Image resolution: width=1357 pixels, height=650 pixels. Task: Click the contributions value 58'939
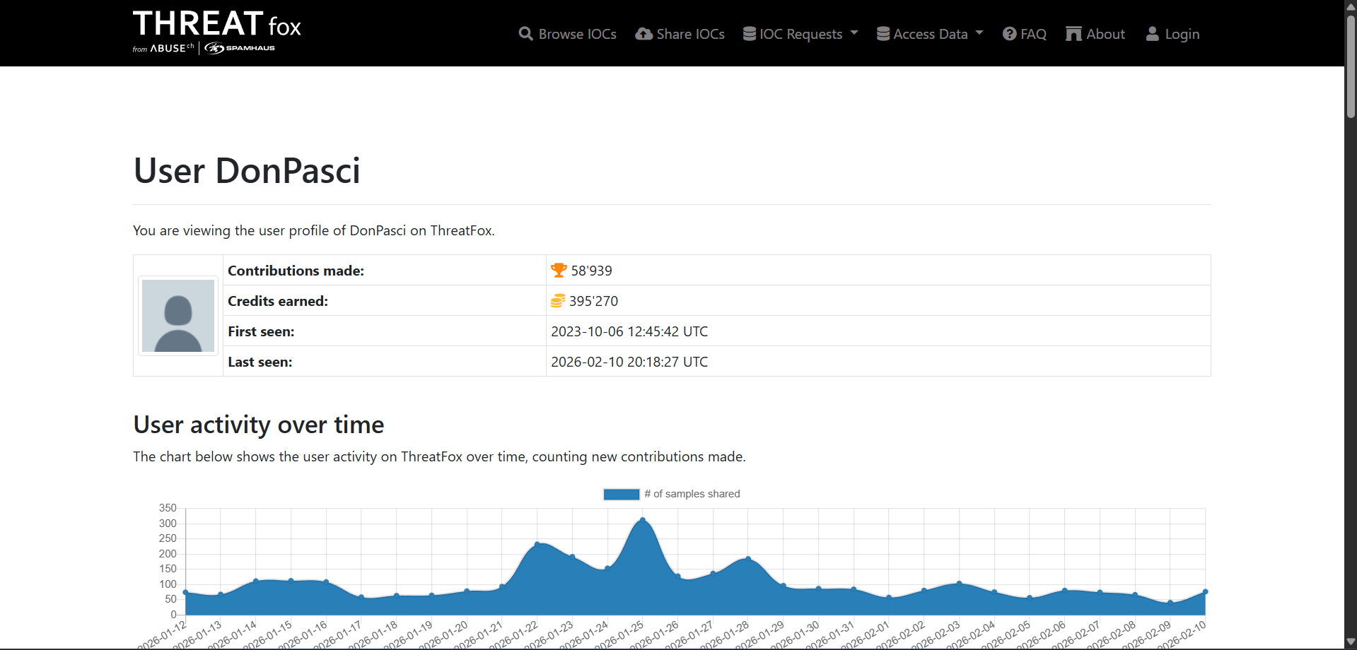click(591, 271)
